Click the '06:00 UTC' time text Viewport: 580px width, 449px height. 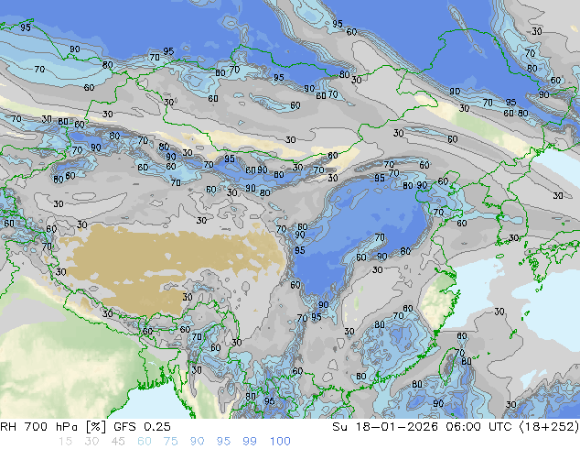(479, 427)
